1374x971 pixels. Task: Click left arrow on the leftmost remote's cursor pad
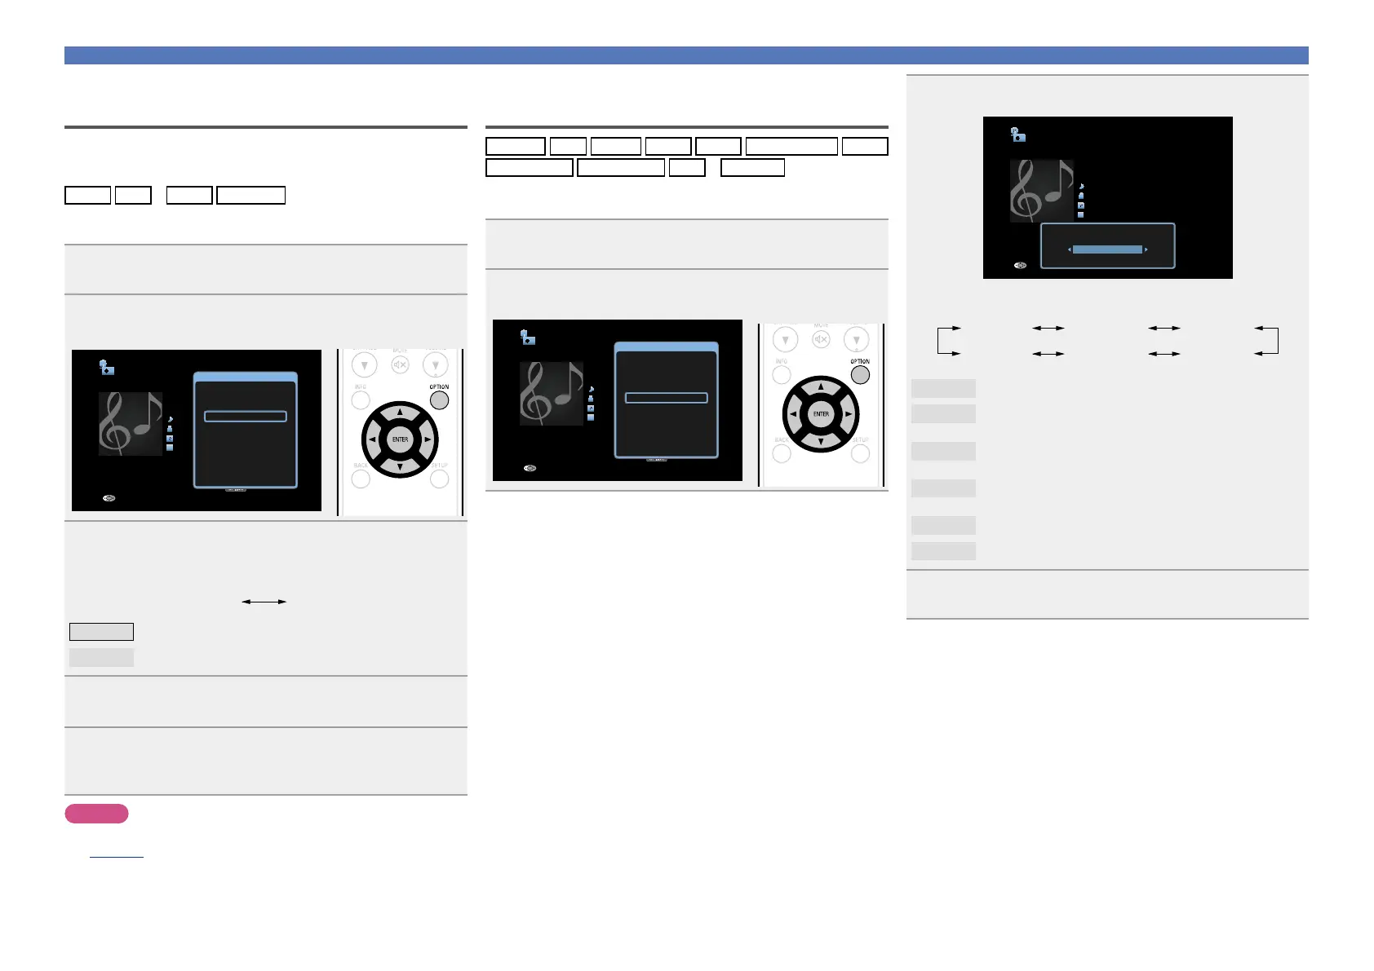click(372, 439)
